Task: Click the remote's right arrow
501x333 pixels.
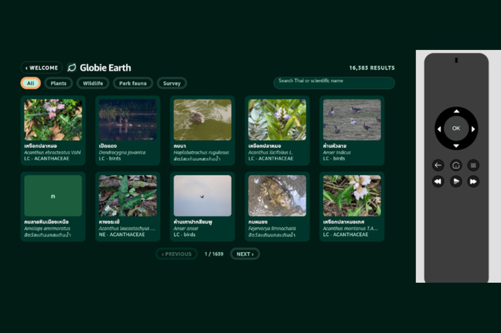Action: point(473,129)
